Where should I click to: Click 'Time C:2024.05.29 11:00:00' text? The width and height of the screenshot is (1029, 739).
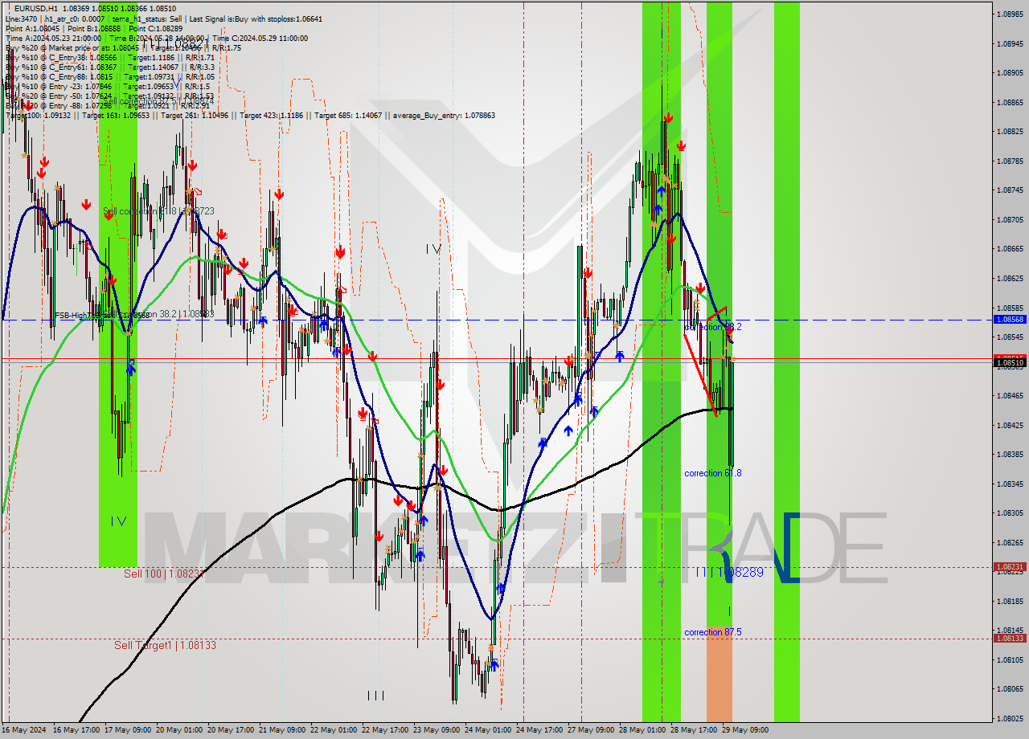(x=260, y=39)
